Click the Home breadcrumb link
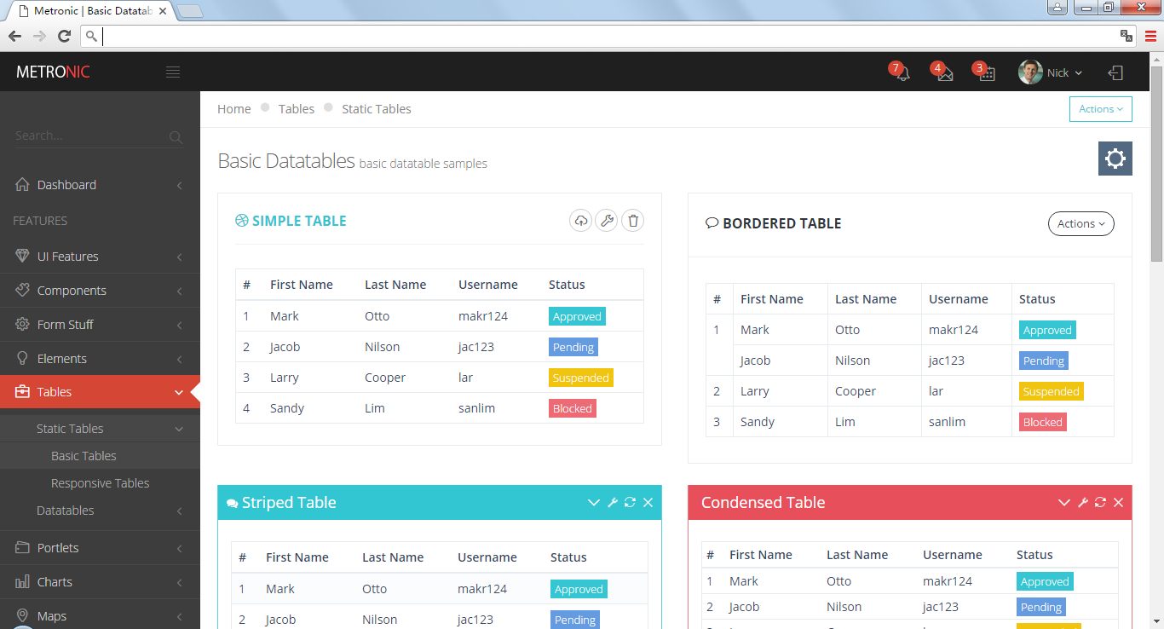1164x629 pixels. click(234, 109)
